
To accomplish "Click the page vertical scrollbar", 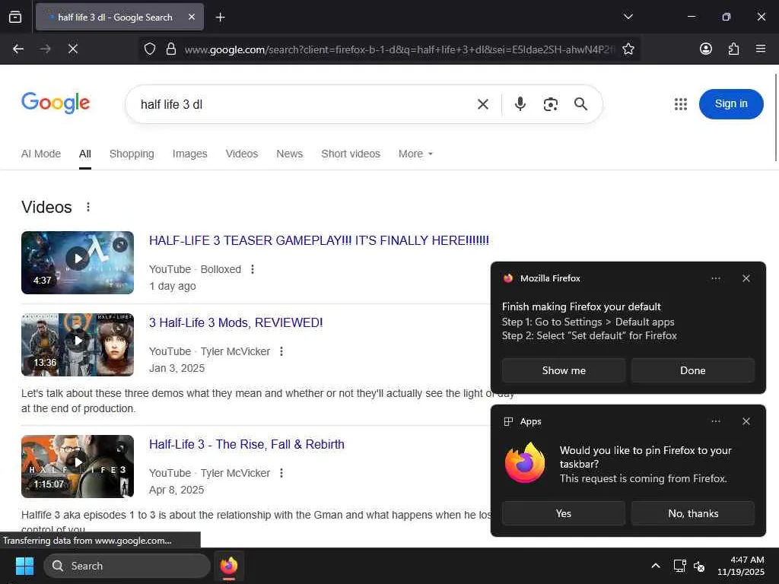I will 776,118.
